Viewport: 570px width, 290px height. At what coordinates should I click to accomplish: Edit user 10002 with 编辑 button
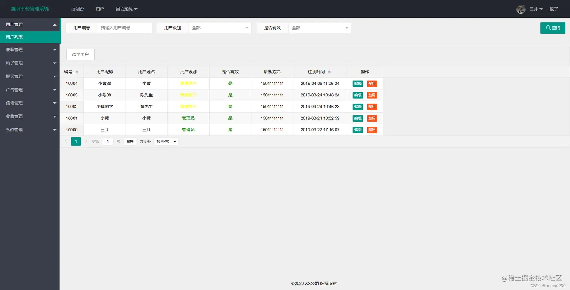pos(358,107)
